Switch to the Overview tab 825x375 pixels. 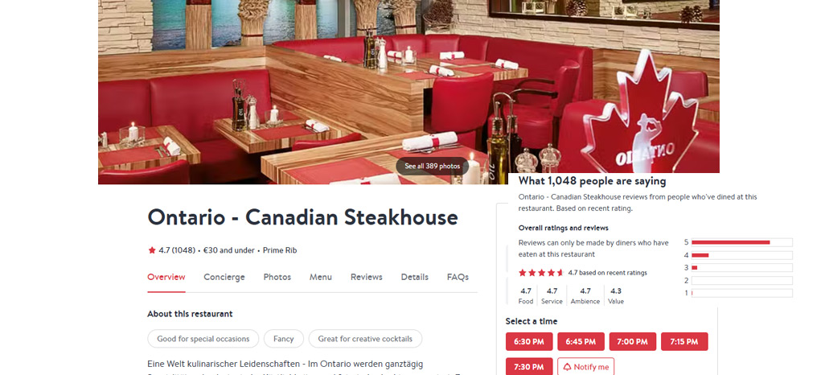[166, 277]
